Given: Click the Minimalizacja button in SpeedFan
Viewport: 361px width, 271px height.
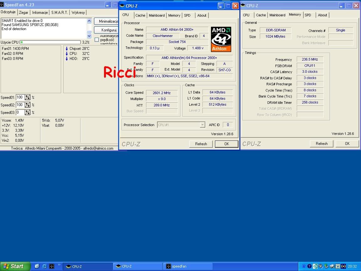Looking at the screenshot, I should point(106,21).
